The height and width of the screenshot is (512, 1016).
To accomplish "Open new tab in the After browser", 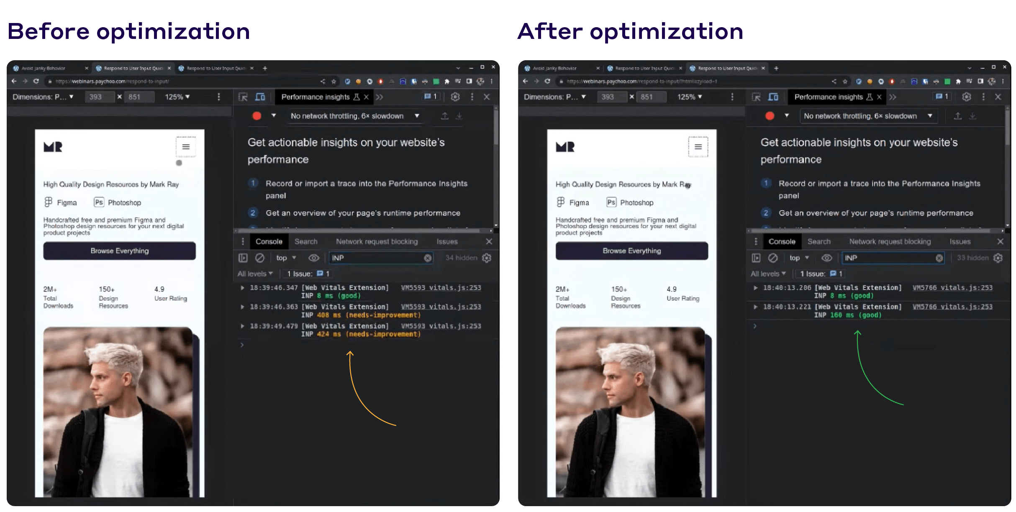I will [776, 68].
